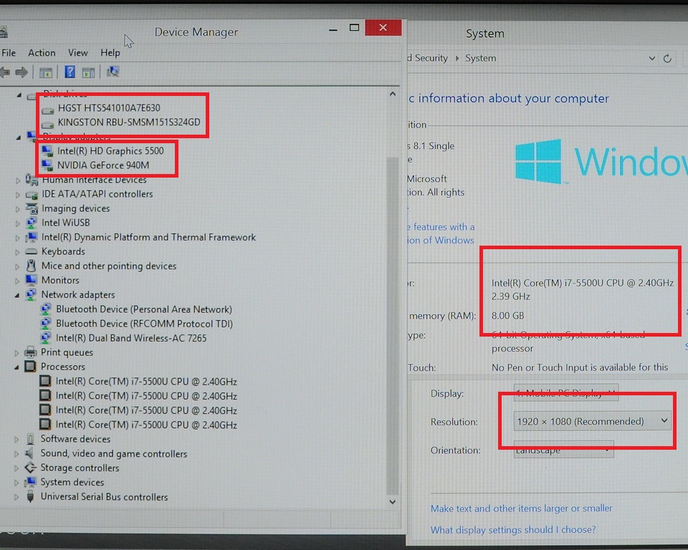Select NVIDIA GeForce 940M adapter
688x550 pixels.
[103, 165]
